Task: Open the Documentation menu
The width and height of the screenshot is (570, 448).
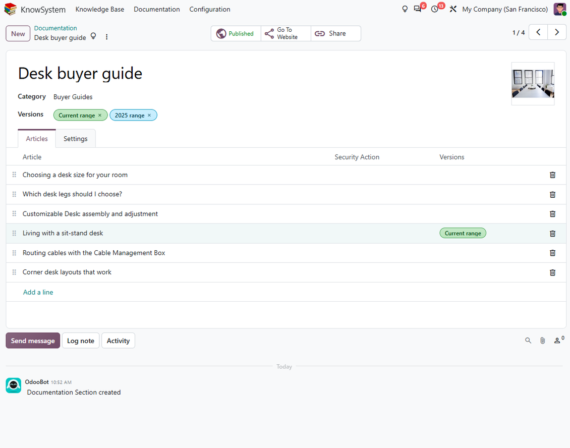Action: pyautogui.click(x=157, y=9)
